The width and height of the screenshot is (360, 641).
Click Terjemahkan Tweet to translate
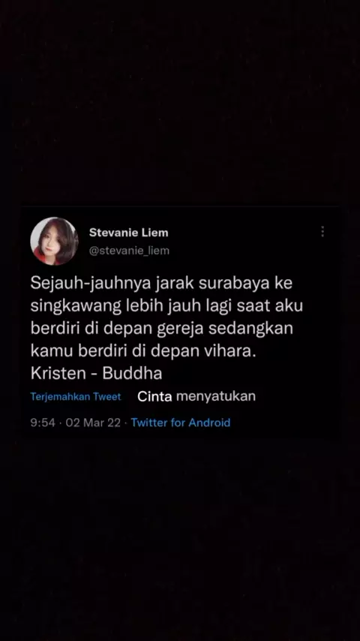tap(76, 396)
